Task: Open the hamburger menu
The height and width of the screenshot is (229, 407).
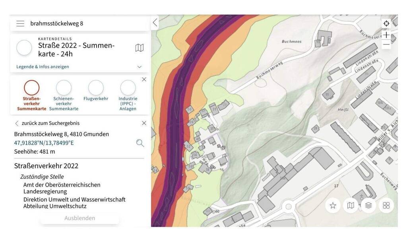Action: (x=20, y=23)
